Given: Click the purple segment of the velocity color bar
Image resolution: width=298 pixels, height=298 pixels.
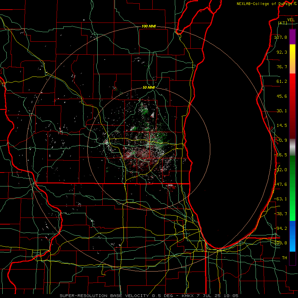Looking at the screenshot, I should tap(292, 37).
